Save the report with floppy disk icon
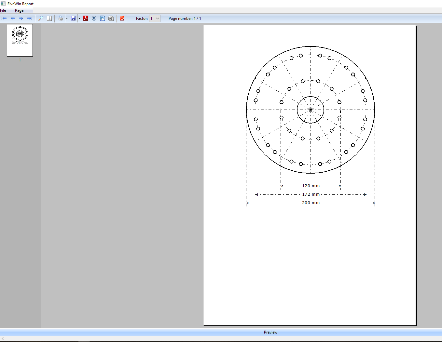The height and width of the screenshot is (342, 442). point(73,19)
